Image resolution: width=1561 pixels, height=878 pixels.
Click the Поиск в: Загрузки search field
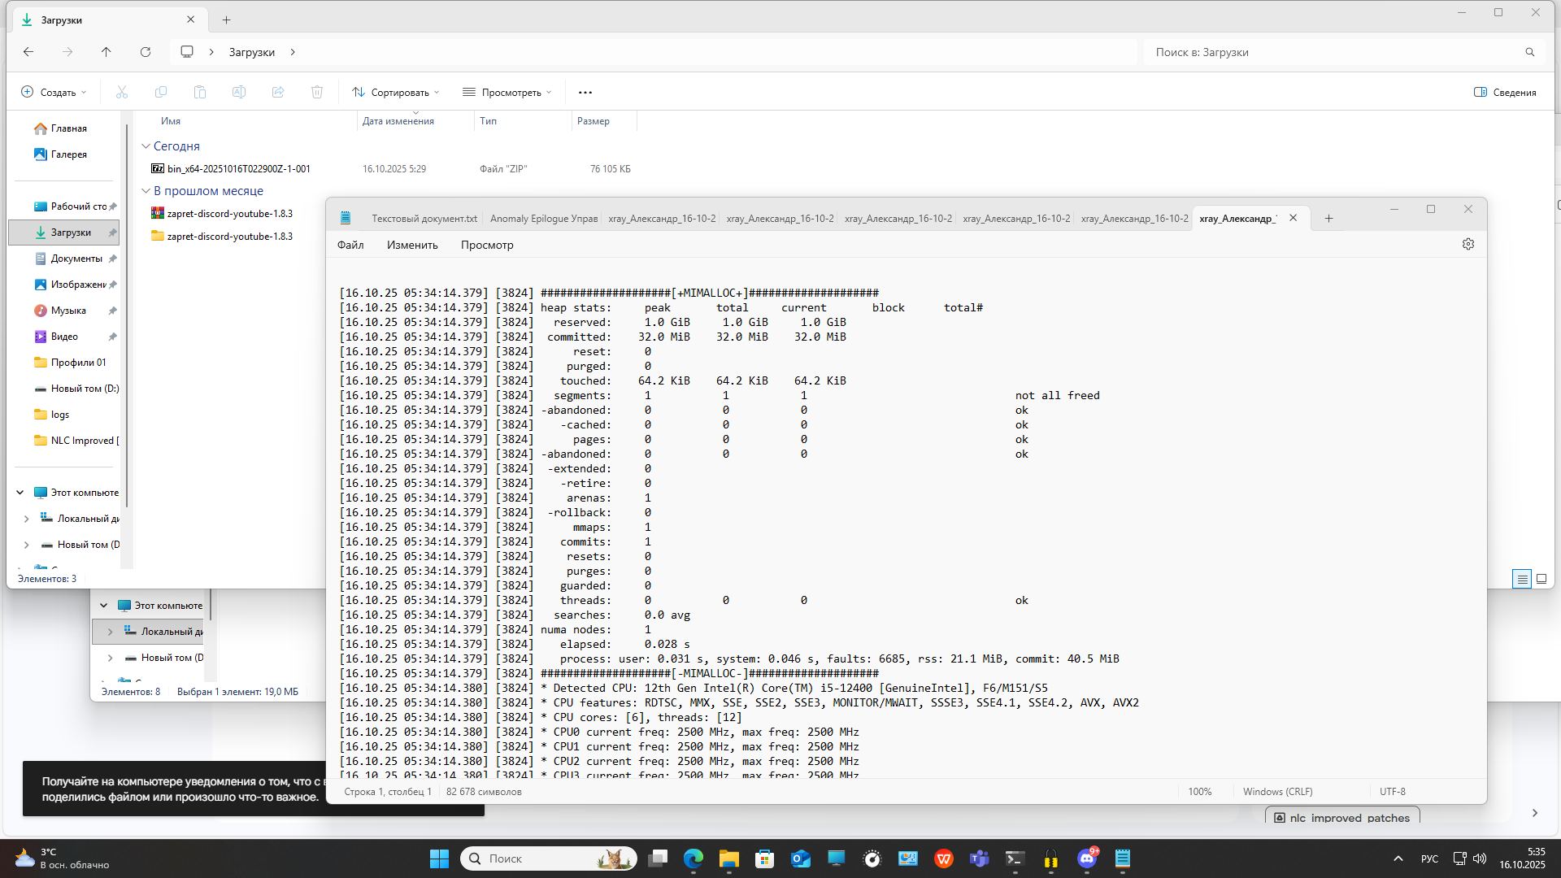pyautogui.click(x=1333, y=52)
